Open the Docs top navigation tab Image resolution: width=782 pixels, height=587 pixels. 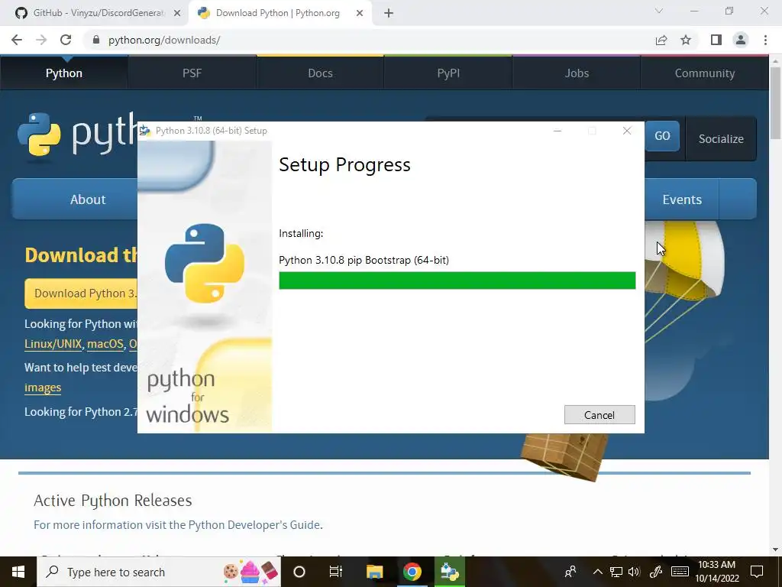coord(320,73)
